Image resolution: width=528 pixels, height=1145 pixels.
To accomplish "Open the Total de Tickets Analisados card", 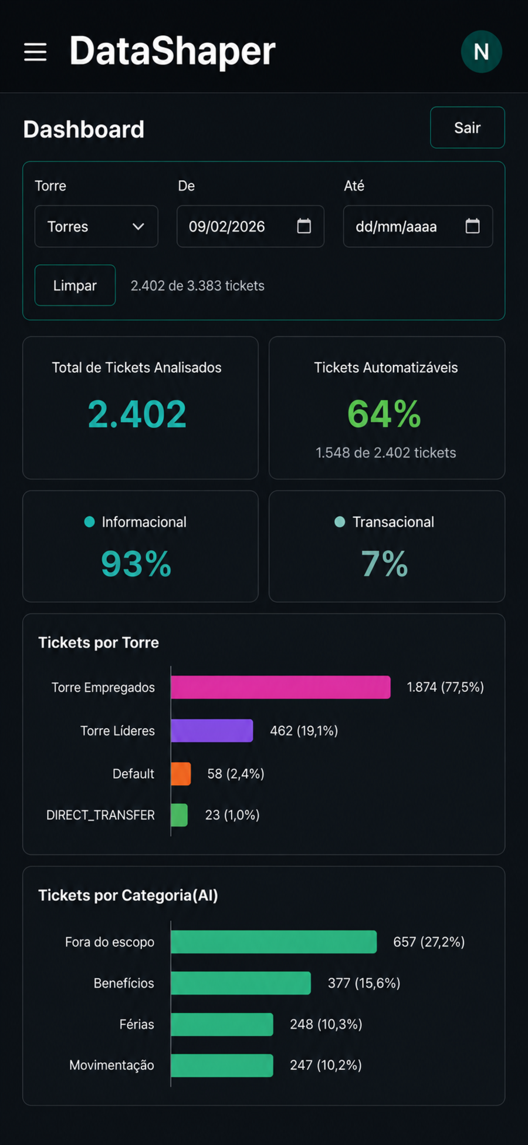I will coord(140,408).
